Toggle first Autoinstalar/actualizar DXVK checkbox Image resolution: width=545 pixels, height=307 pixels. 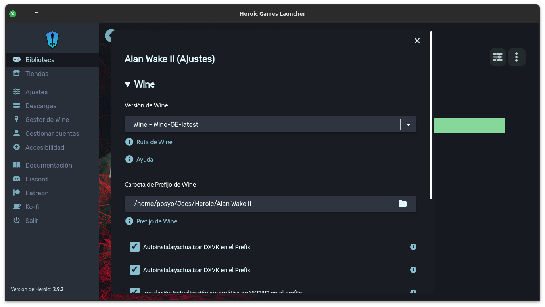tap(135, 247)
